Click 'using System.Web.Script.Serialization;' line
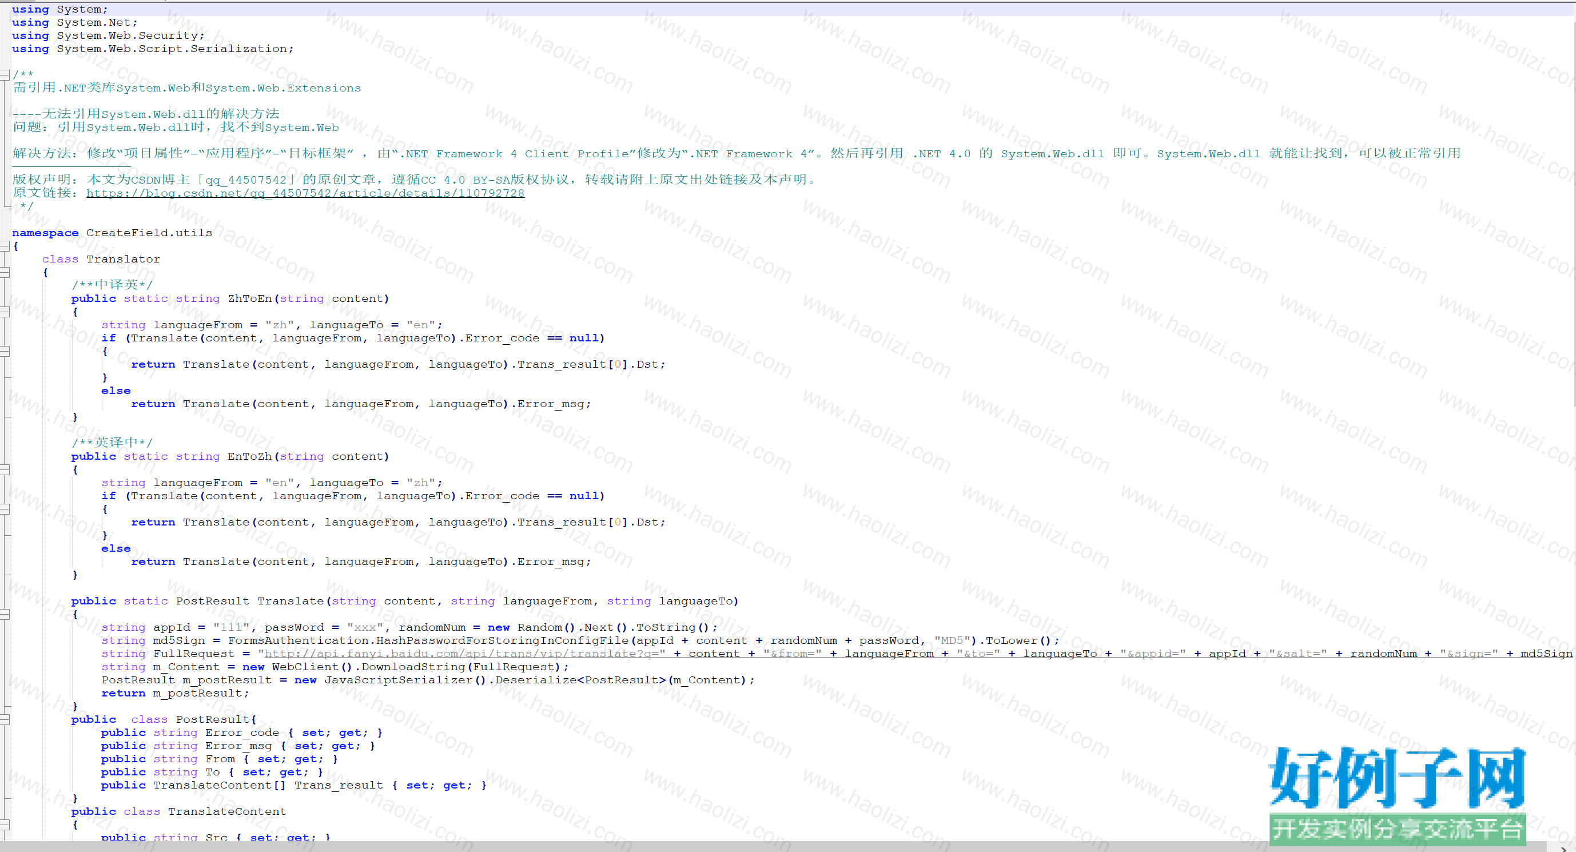 click(x=153, y=49)
